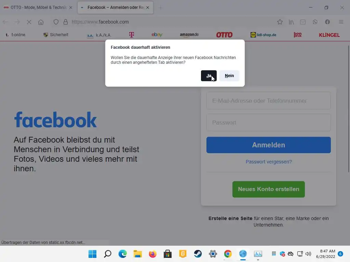350x262 pixels.
Task: Open the home page icon
Action: pos(41,22)
